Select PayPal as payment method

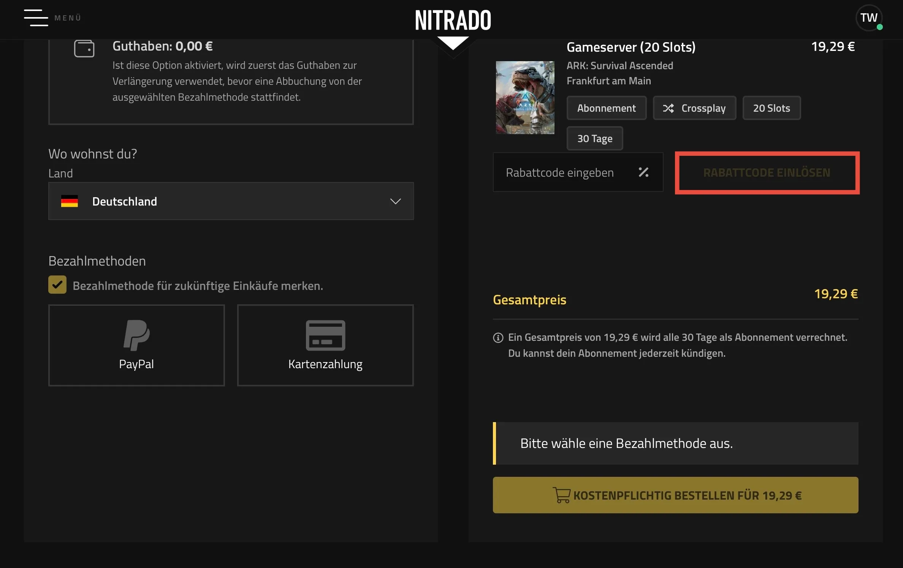[136, 345]
